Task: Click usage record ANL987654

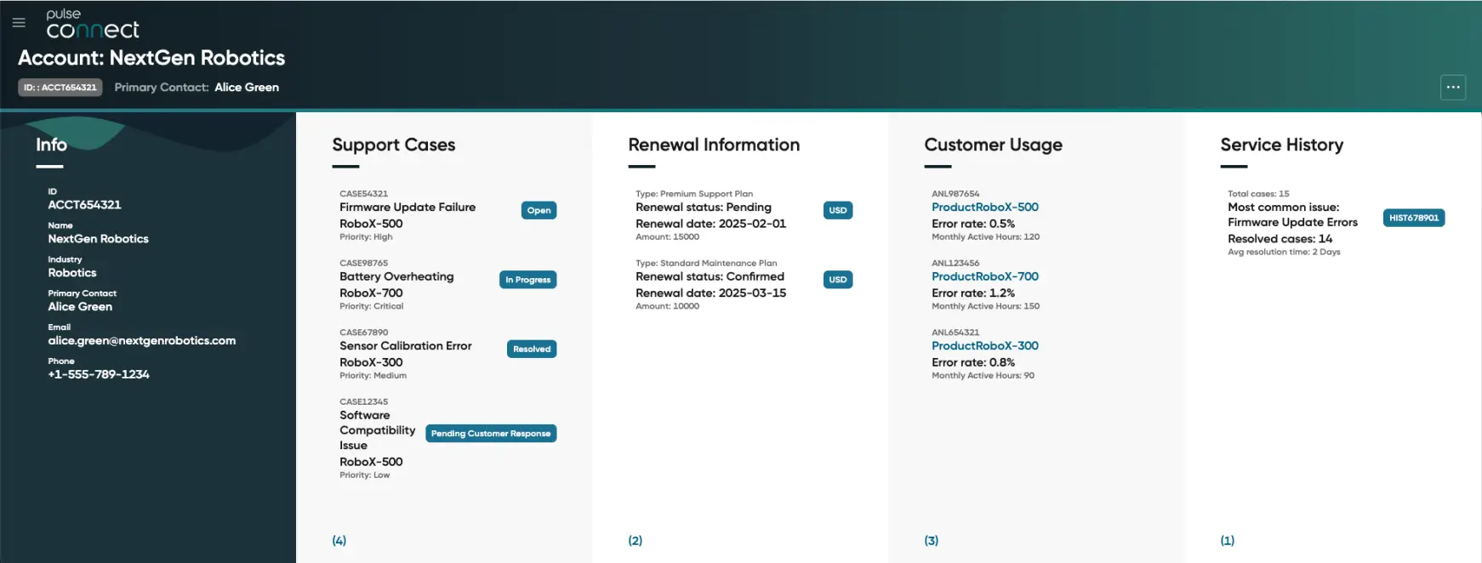Action: [x=955, y=194]
